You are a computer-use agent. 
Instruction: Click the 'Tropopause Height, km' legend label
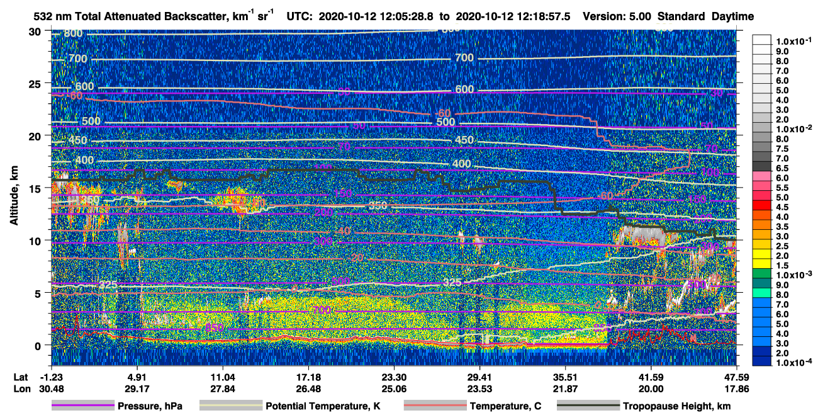click(677, 407)
